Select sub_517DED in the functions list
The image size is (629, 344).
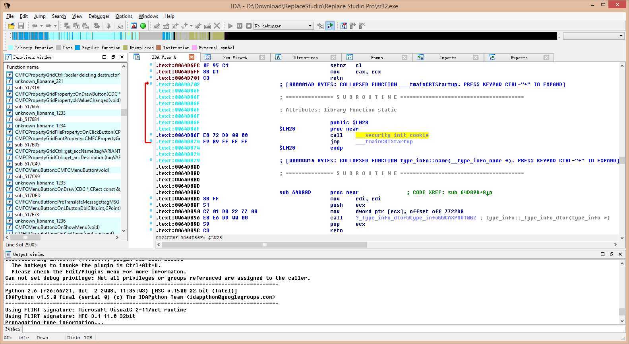pos(28,196)
